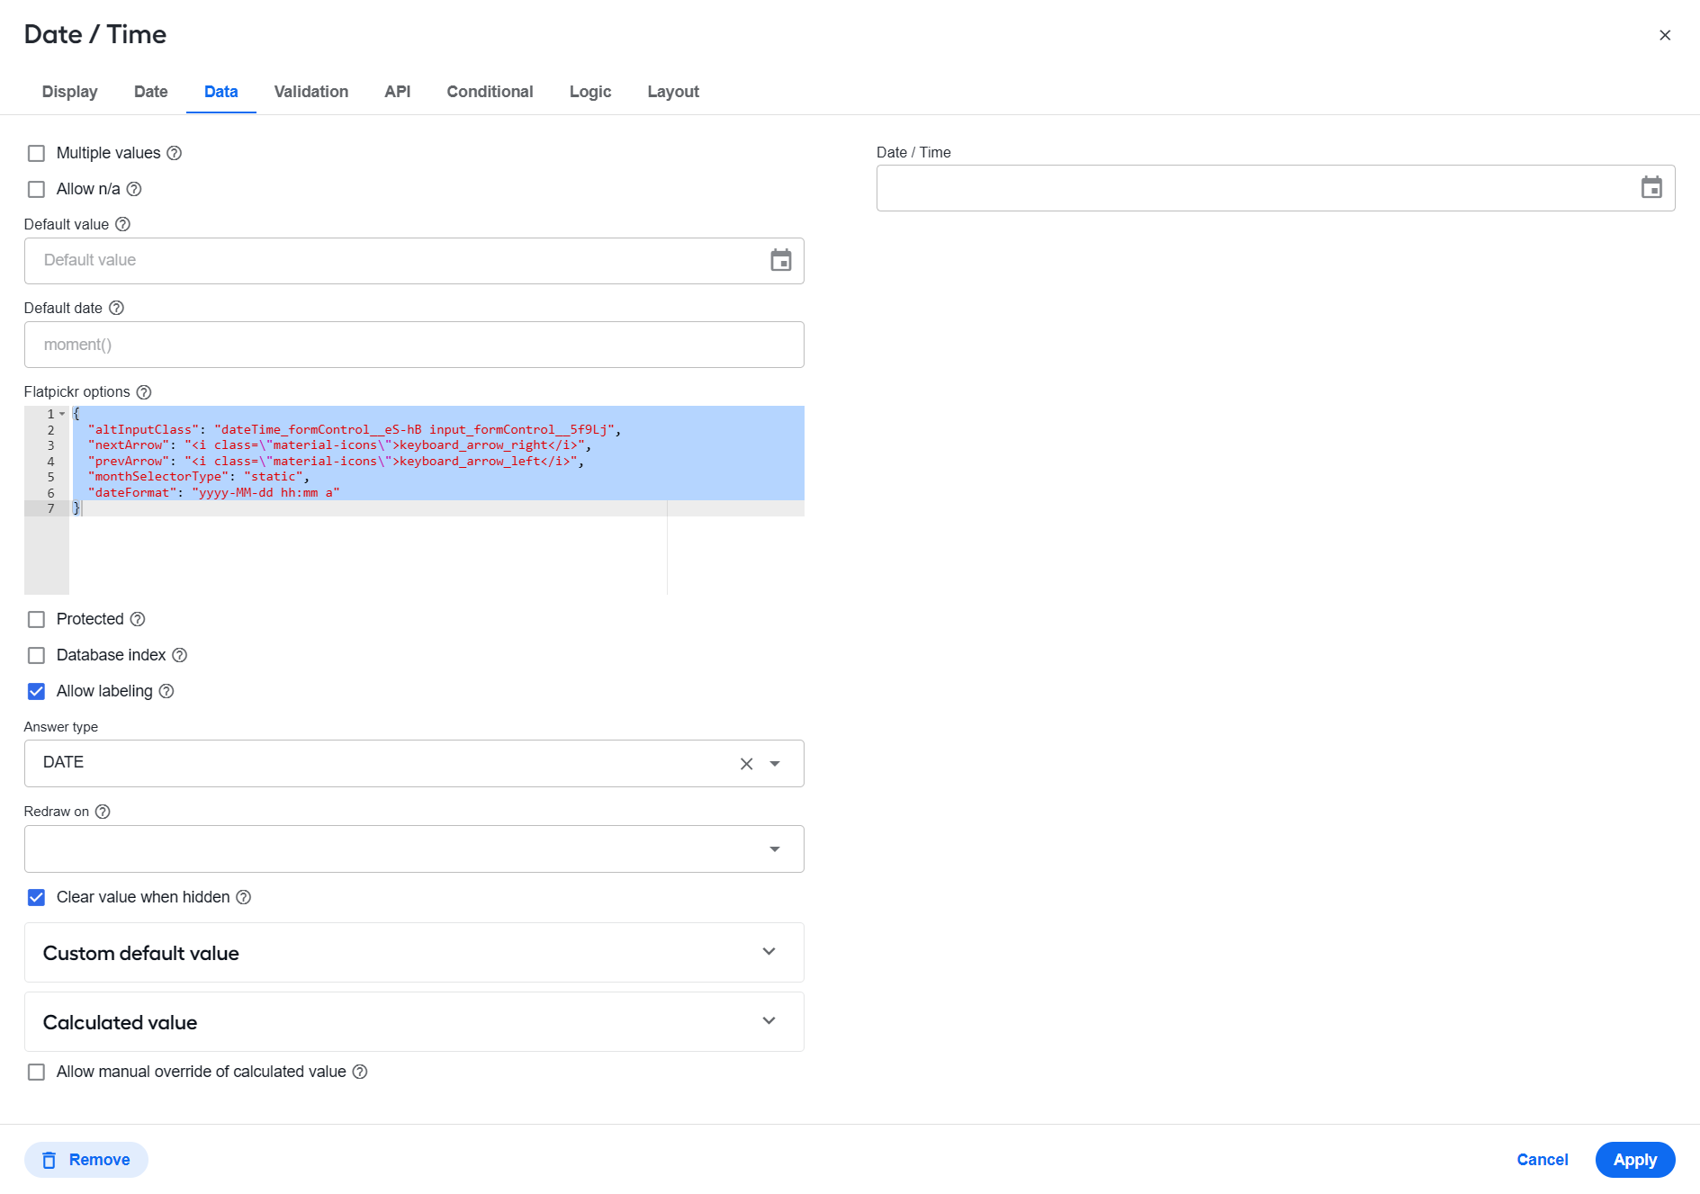Show help tooltip for Protected
The height and width of the screenshot is (1194, 1700).
pos(138,619)
